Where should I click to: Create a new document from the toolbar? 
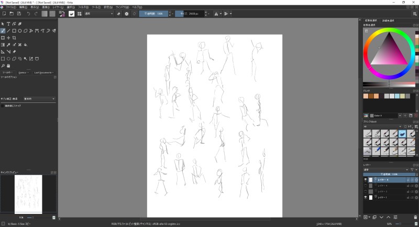click(x=4, y=14)
